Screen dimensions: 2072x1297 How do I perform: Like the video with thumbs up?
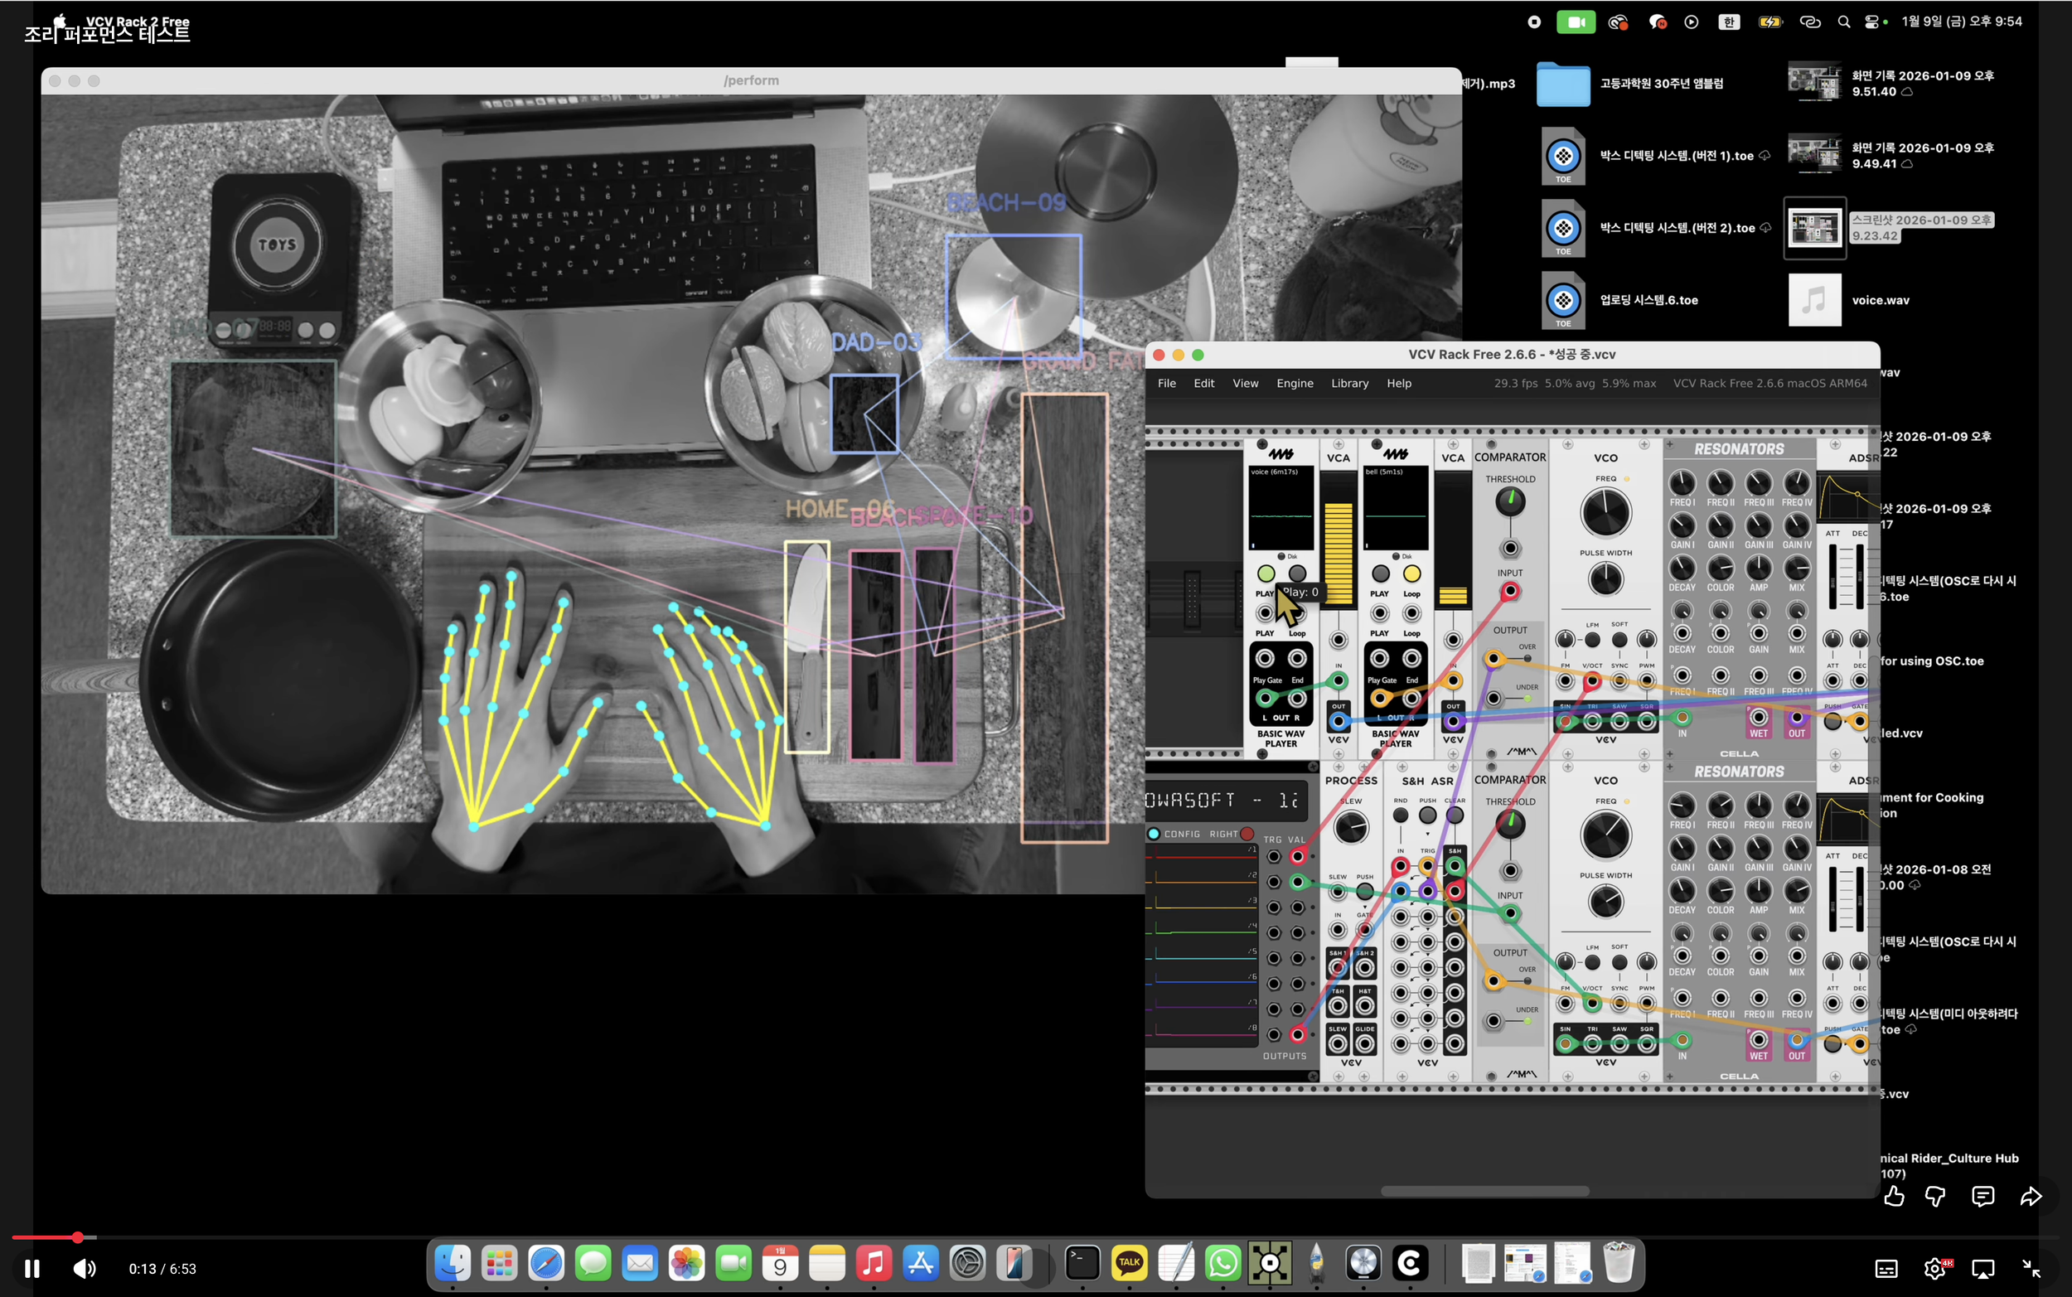click(1894, 1197)
